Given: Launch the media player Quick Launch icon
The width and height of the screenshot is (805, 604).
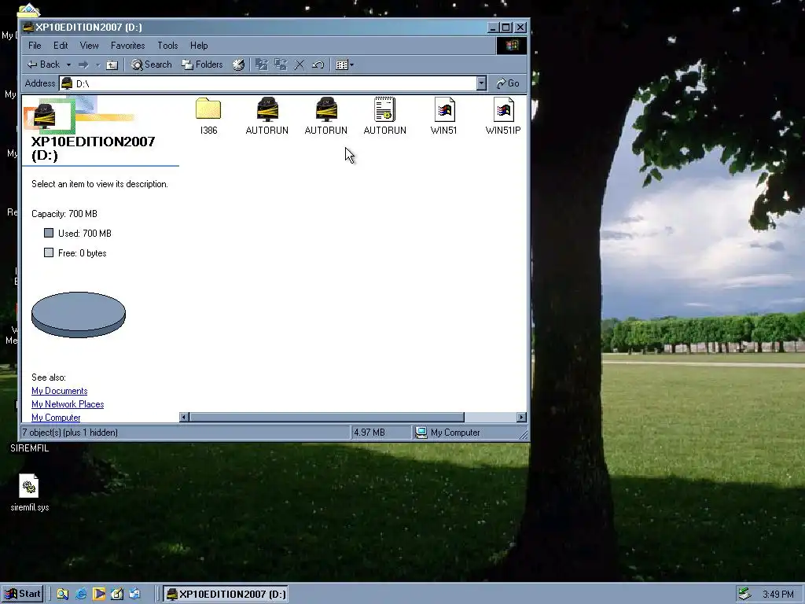Looking at the screenshot, I should click(99, 595).
